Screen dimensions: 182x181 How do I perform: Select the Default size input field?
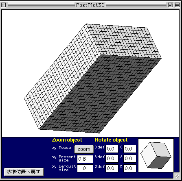point(85,168)
